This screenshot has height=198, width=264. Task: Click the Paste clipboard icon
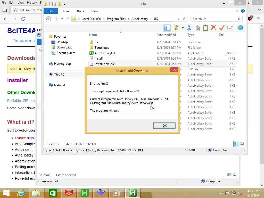[x=205, y=28]
